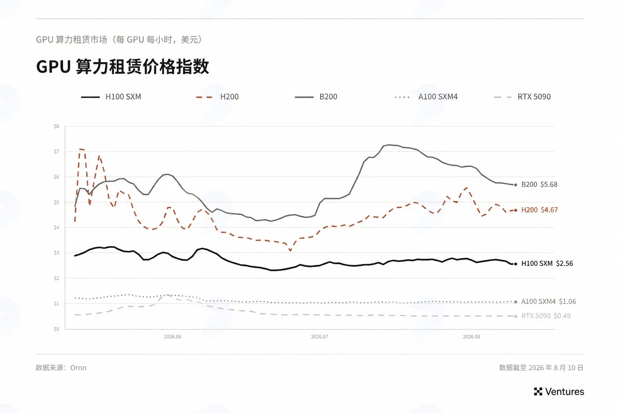Click the "$1" y-axis label

[x=57, y=303]
